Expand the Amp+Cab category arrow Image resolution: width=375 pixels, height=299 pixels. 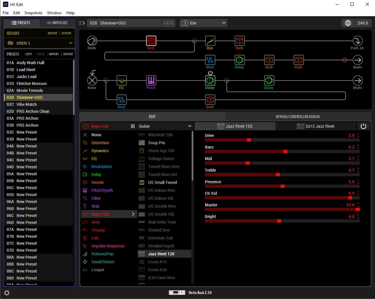tap(133, 214)
